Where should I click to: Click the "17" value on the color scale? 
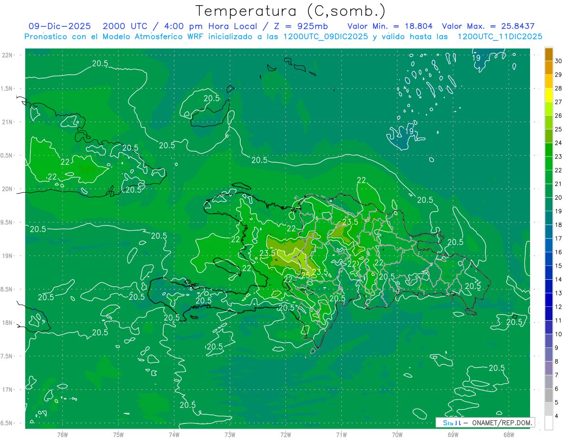point(559,239)
